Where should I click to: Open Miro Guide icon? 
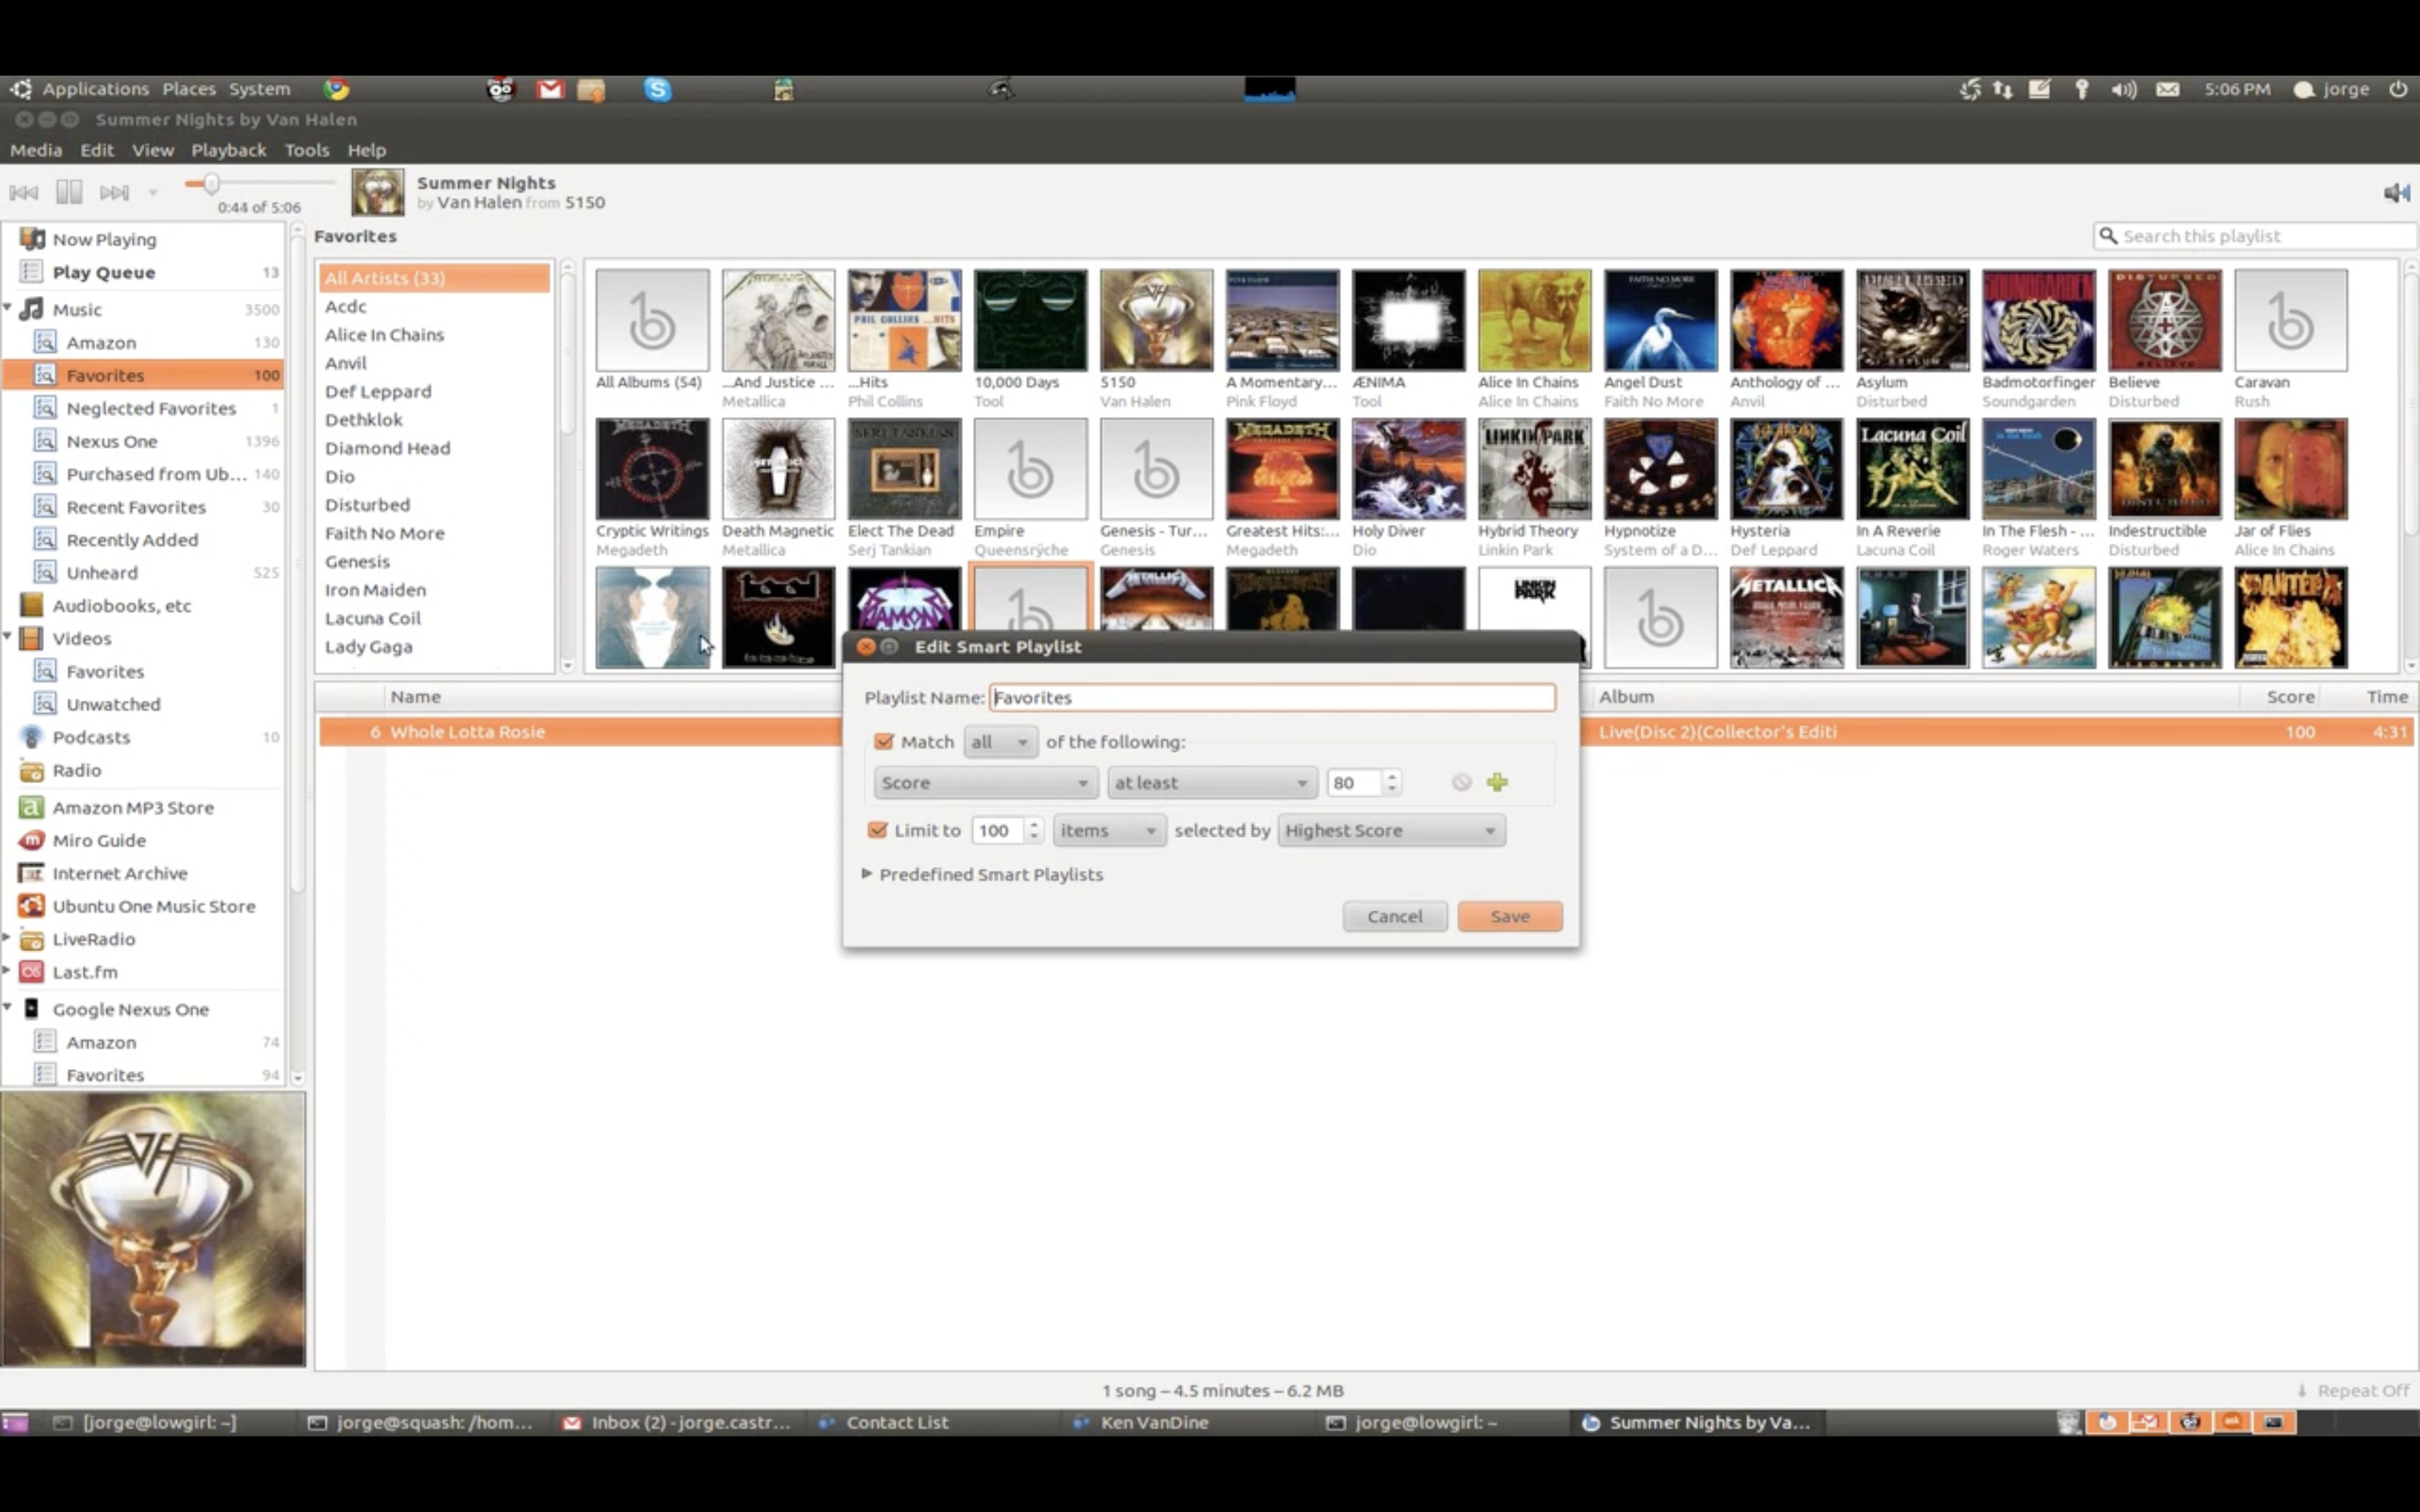tap(32, 840)
